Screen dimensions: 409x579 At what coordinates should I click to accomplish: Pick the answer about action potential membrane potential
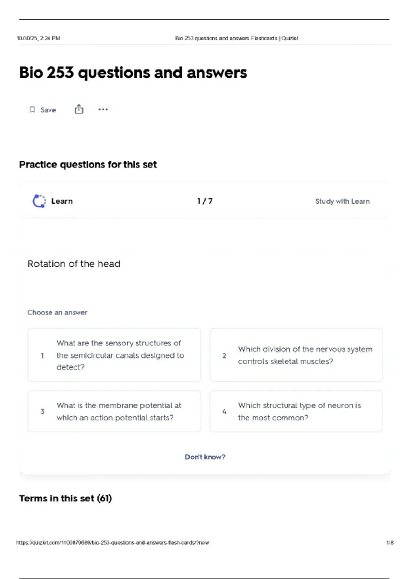(x=114, y=411)
